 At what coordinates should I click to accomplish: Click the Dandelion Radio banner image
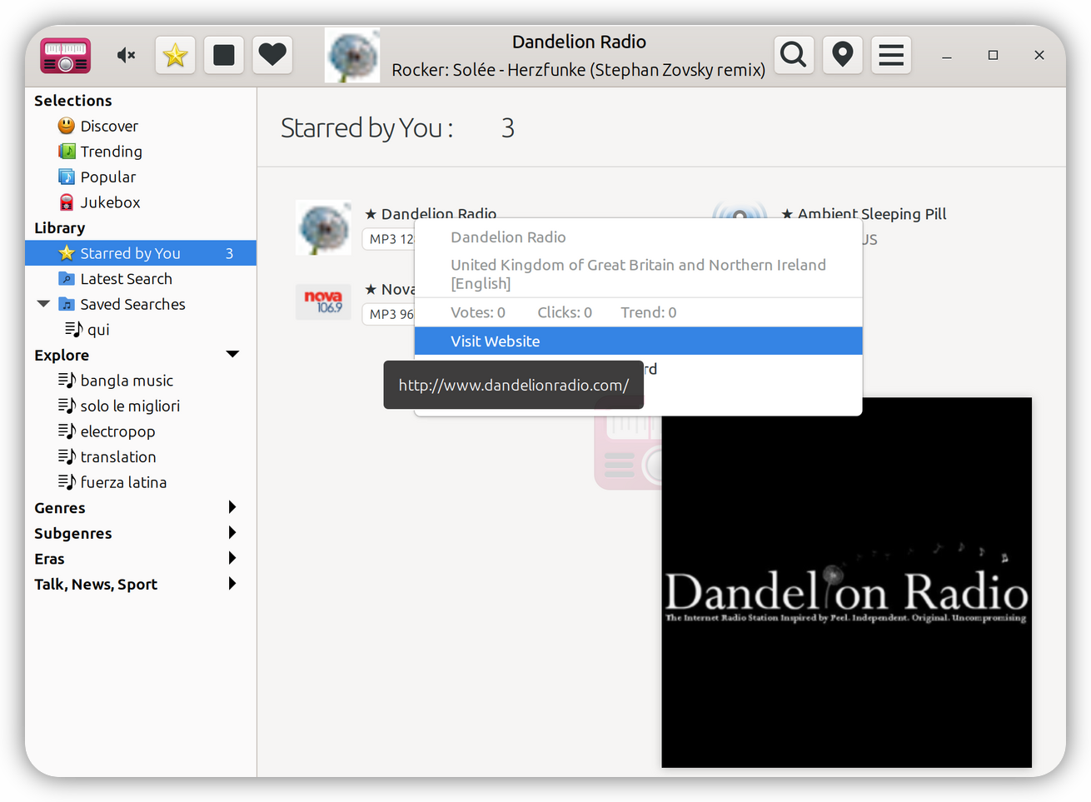(846, 582)
